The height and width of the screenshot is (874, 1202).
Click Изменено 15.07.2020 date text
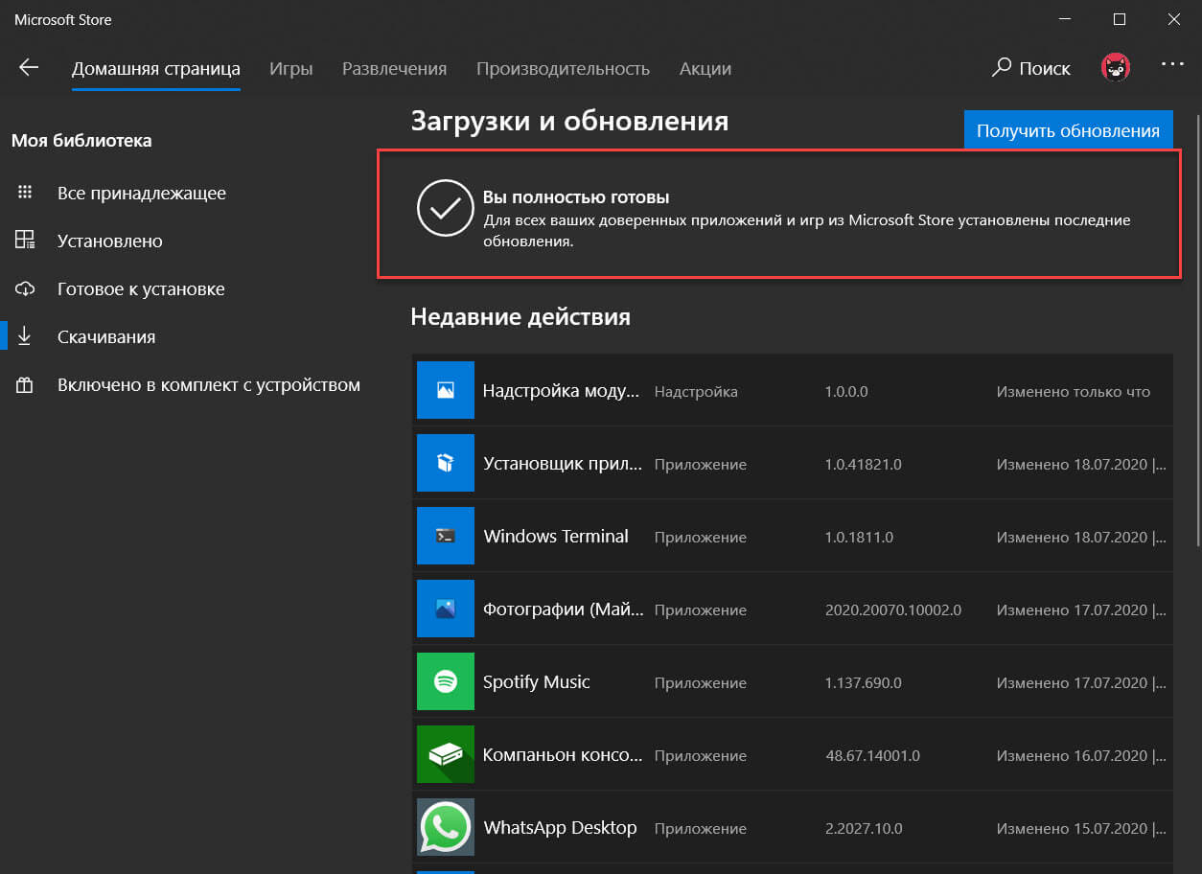coord(1081,828)
